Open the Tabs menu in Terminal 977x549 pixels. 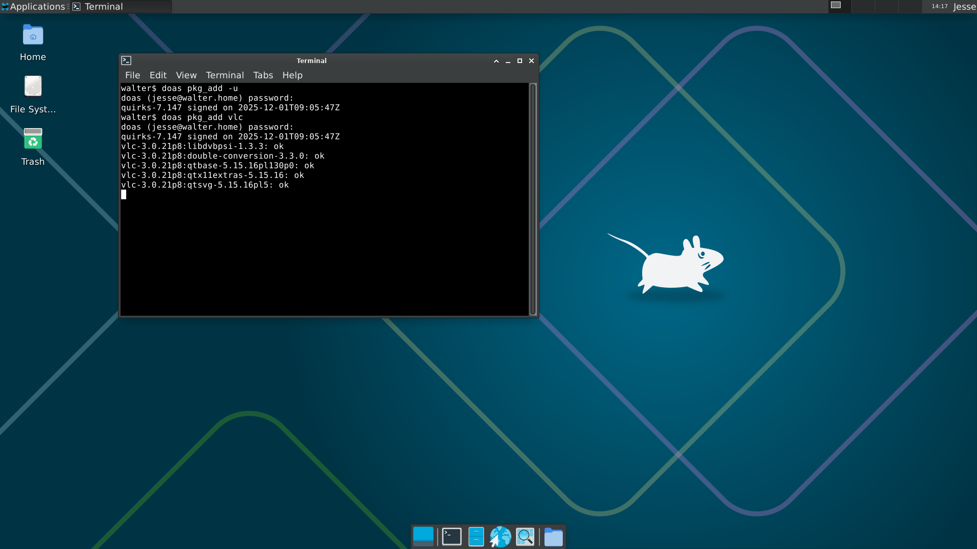tap(263, 75)
